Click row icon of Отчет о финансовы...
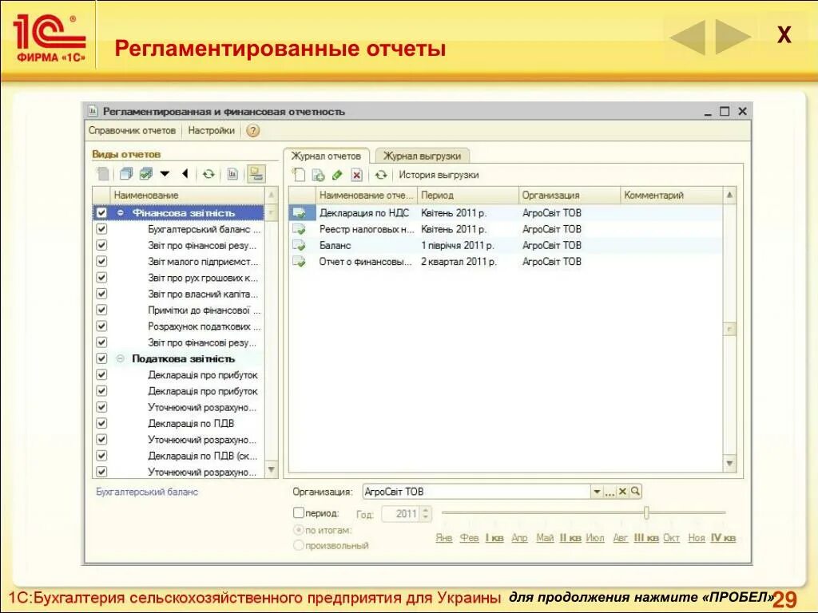 tap(300, 261)
